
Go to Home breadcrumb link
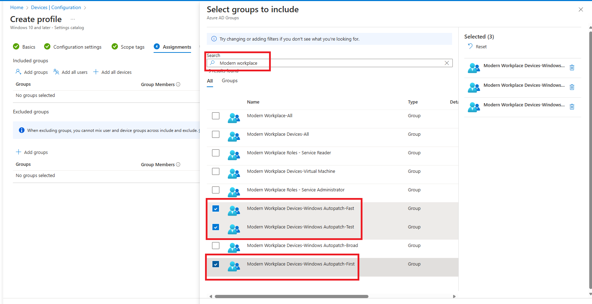[17, 7]
